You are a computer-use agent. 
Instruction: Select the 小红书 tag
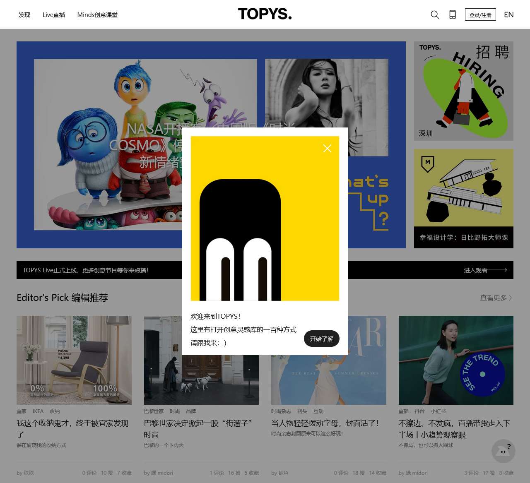pyautogui.click(x=438, y=411)
